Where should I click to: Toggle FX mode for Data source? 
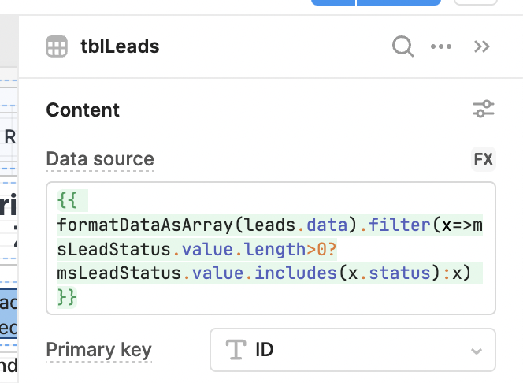[x=484, y=159]
